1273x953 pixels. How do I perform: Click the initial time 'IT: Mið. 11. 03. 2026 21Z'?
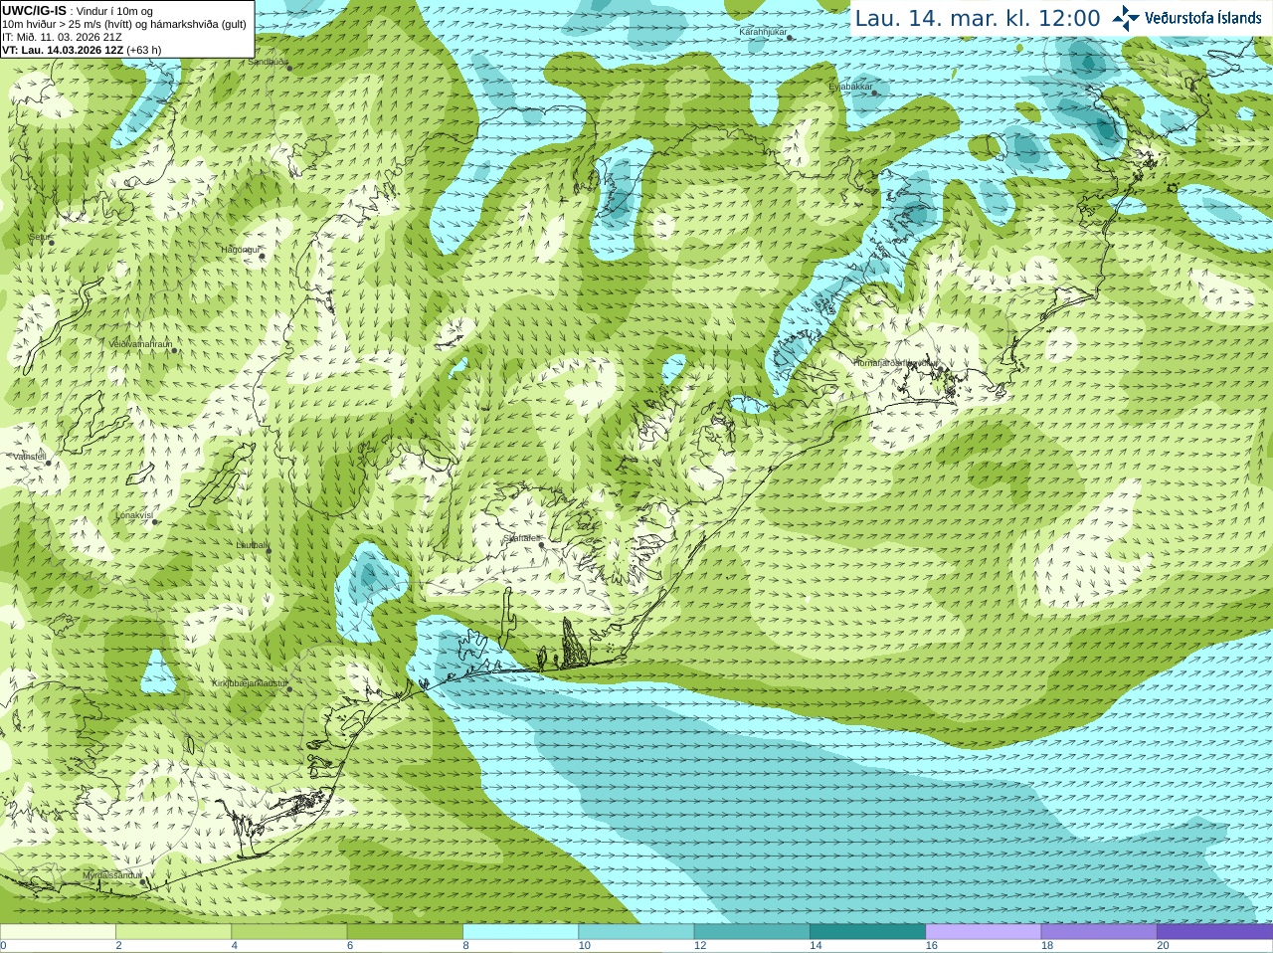[62, 37]
